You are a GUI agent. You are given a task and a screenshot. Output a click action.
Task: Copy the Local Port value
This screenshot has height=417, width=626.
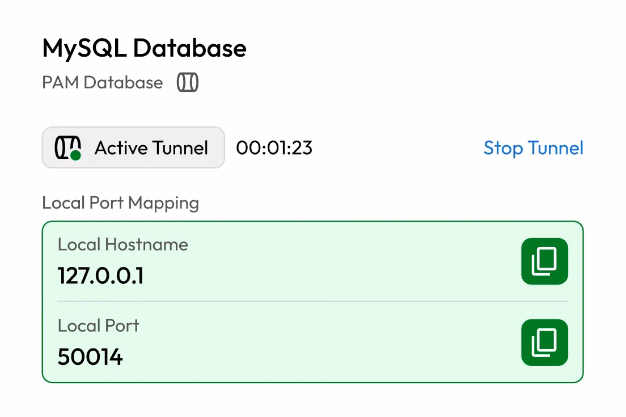point(544,342)
